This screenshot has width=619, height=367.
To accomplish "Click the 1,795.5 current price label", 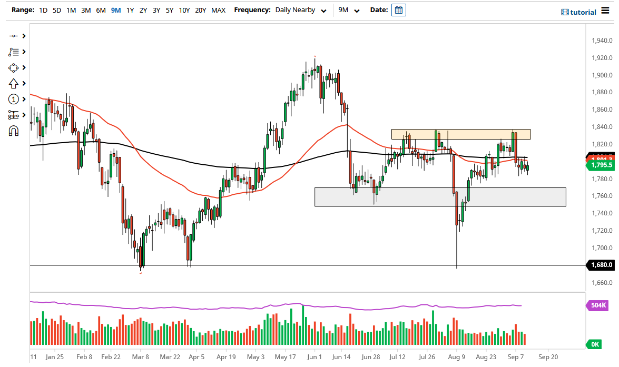I will pyautogui.click(x=600, y=165).
